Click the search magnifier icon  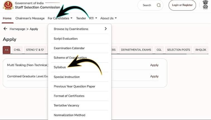[159, 5]
